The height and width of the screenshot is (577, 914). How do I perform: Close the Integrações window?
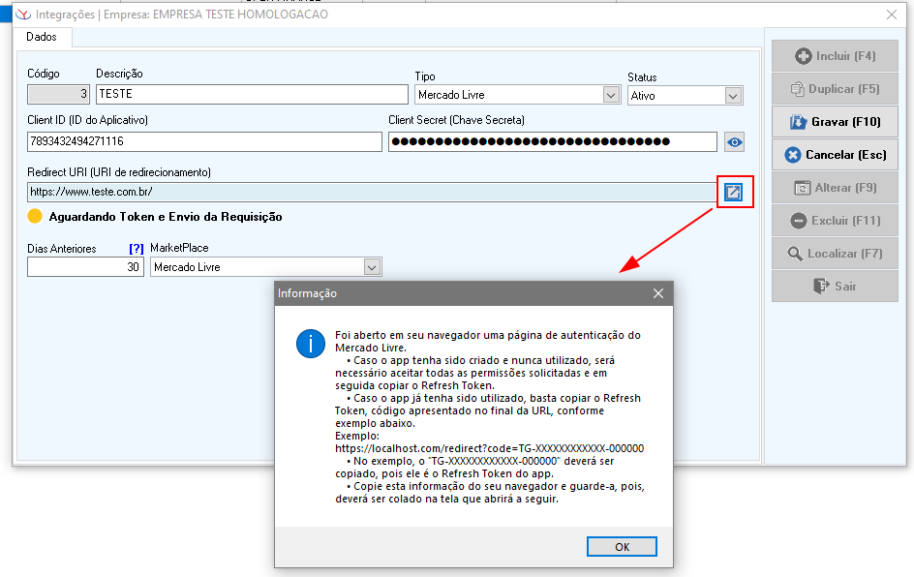coord(892,15)
